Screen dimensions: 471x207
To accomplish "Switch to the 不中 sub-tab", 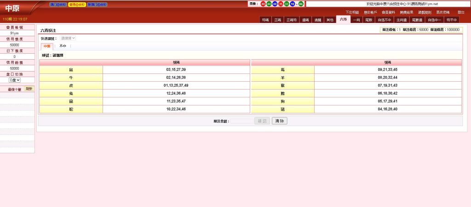I will [x=63, y=46].
